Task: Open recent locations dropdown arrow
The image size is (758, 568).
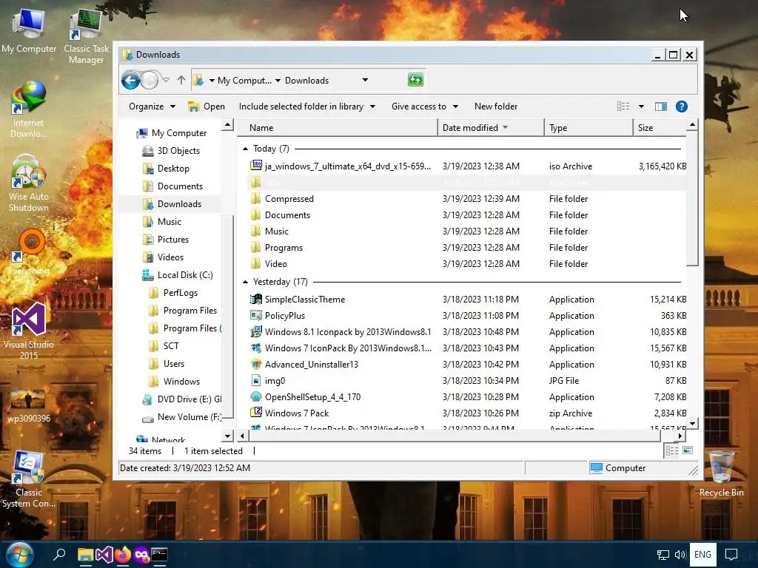Action: coord(166,80)
